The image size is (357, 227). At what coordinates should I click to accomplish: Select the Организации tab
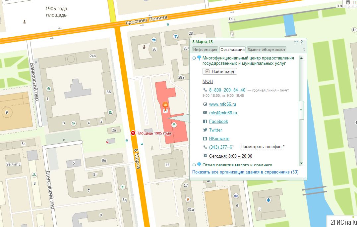click(x=232, y=50)
